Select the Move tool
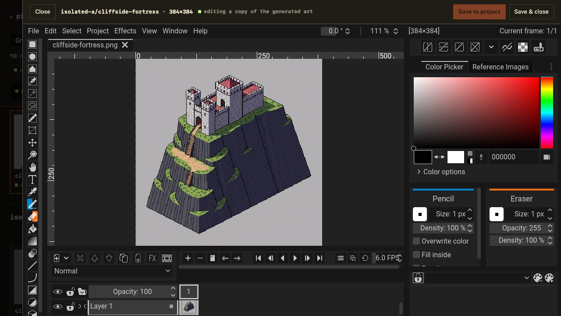Screen dimensions: 561x316 click(32, 143)
